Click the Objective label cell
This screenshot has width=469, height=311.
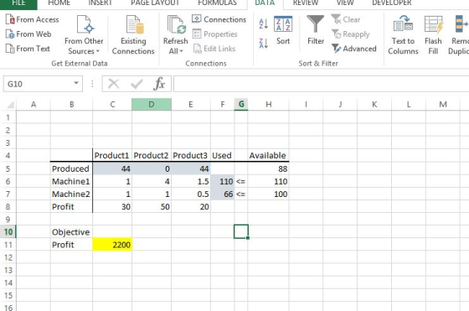pyautogui.click(x=71, y=232)
